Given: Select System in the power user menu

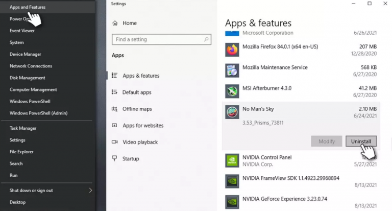Looking at the screenshot, I should (x=17, y=42).
